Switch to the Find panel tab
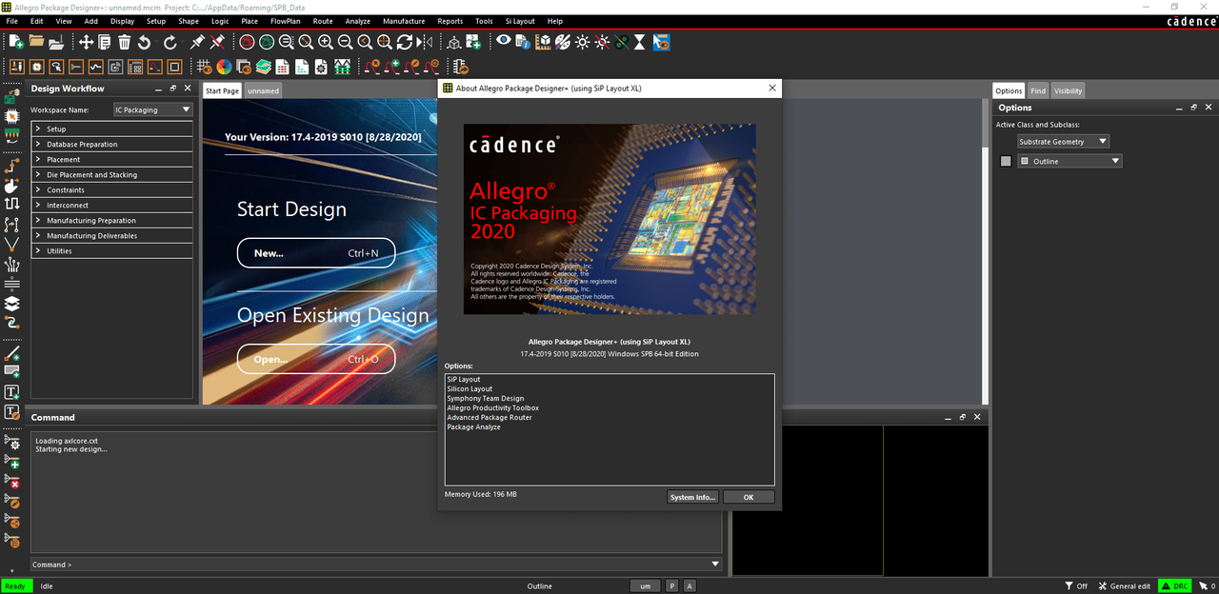Viewport: 1219px width, 594px height. click(x=1038, y=90)
